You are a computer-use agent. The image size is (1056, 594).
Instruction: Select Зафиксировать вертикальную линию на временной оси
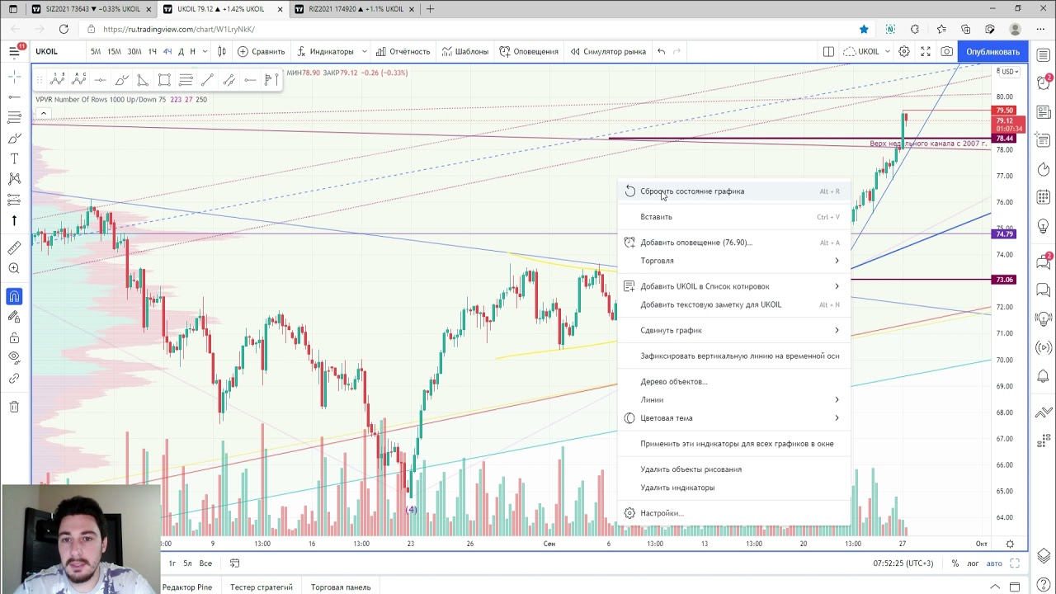[734, 356]
